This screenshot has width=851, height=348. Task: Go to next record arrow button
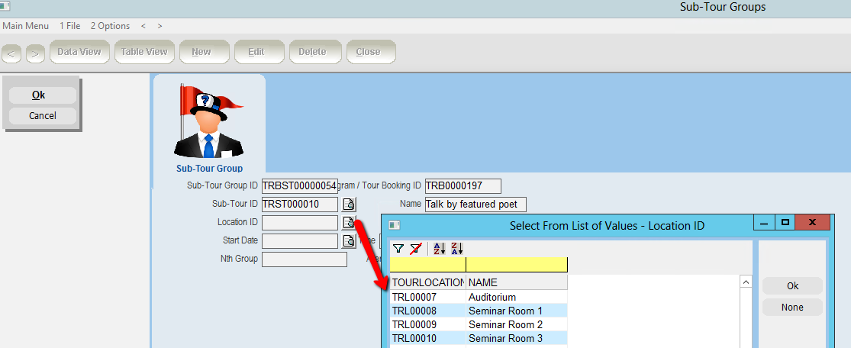pyautogui.click(x=35, y=53)
